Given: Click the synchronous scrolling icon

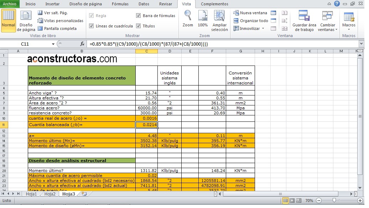Looking at the screenshot, I should tap(285, 21).
